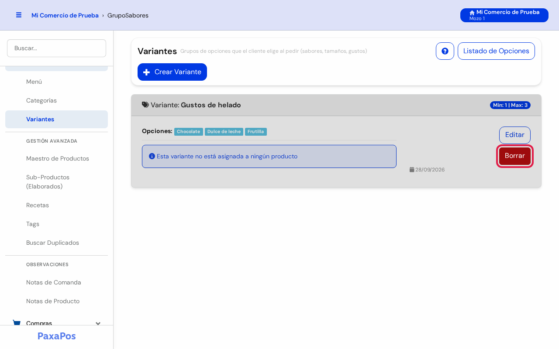559x349 pixels.
Task: Toggle the hamburger sidebar menu icon
Action: [19, 15]
